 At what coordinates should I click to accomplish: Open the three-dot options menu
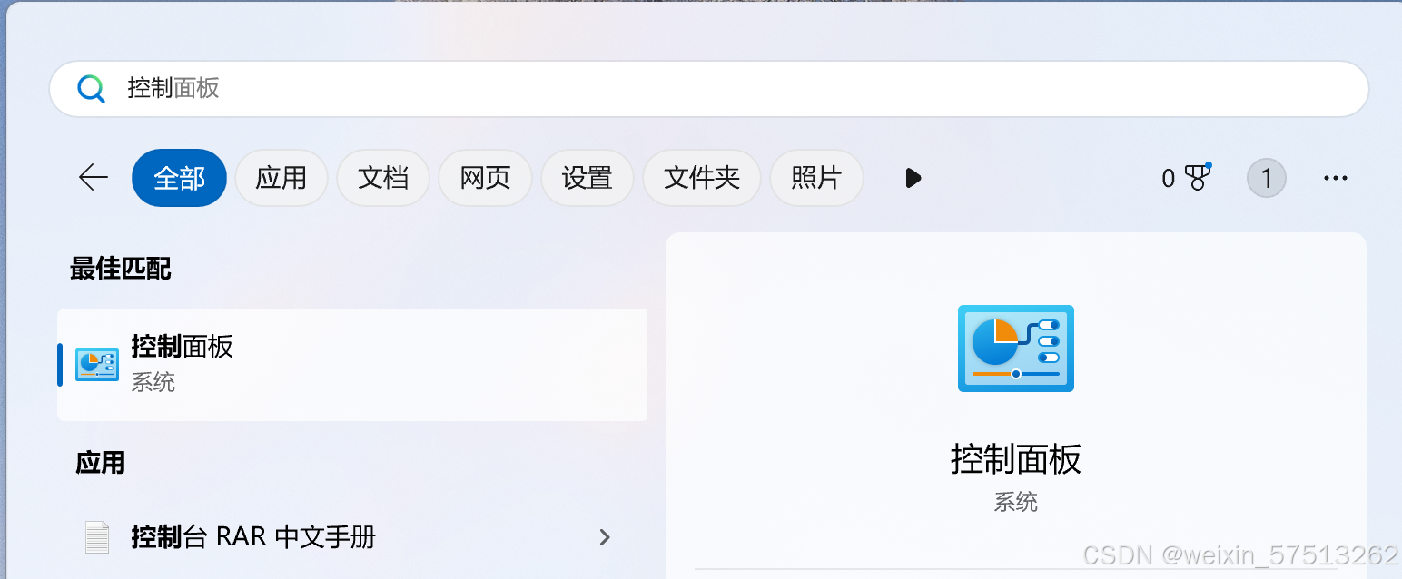[x=1336, y=179]
